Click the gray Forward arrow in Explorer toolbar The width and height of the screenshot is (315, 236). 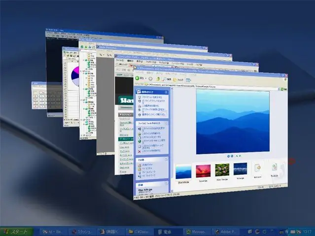tap(150, 78)
